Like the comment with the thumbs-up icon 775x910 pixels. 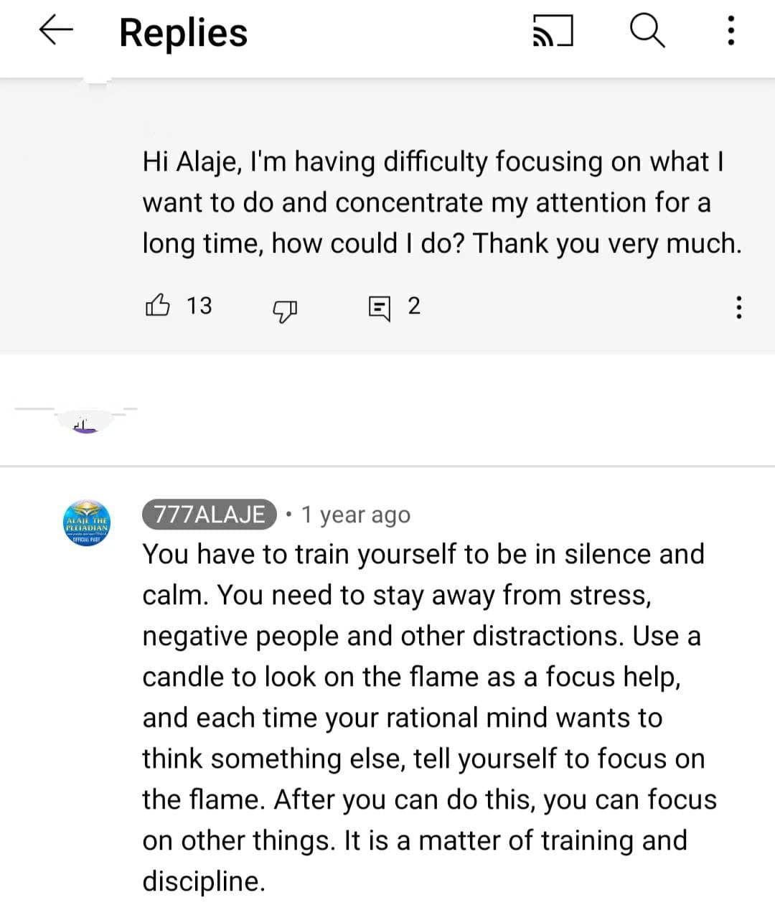click(158, 306)
